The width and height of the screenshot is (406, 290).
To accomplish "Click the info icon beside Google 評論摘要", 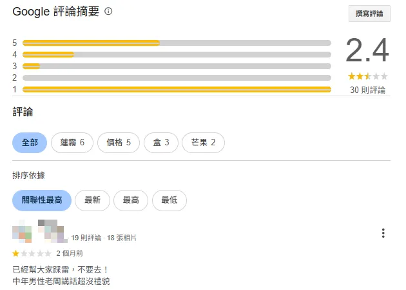I will point(108,12).
